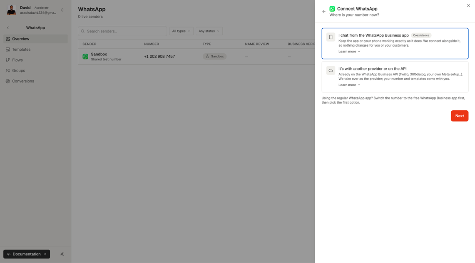The width and height of the screenshot is (475, 263).
Task: Click the Search senders input field
Action: [x=122, y=31]
